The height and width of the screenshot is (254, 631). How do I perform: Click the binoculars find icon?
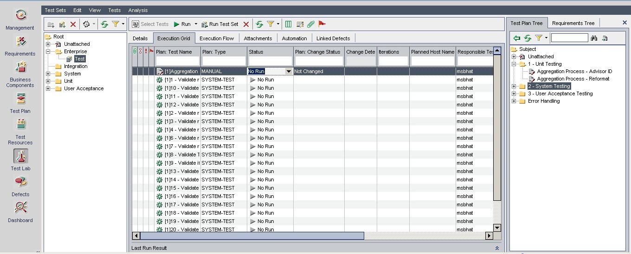(594, 38)
